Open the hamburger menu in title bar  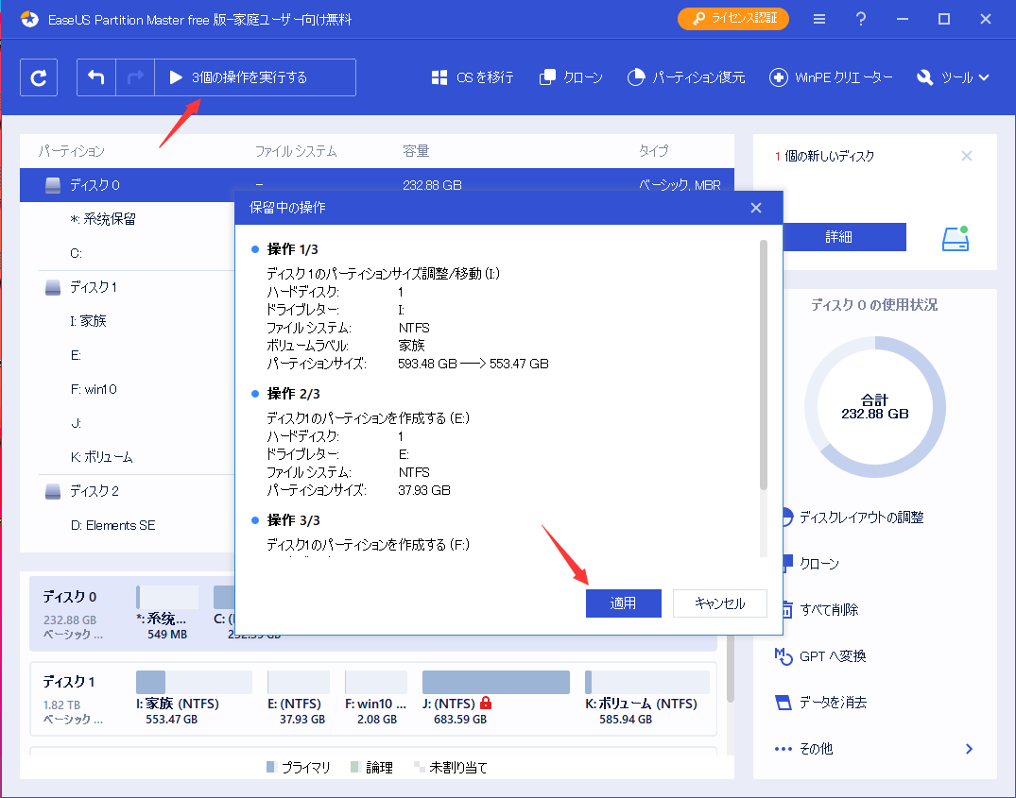819,20
